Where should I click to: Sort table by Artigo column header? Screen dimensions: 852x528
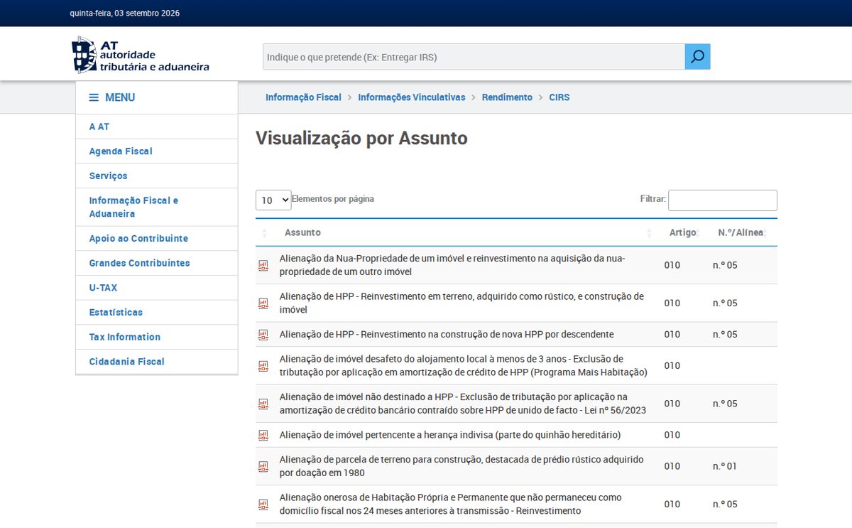click(683, 232)
